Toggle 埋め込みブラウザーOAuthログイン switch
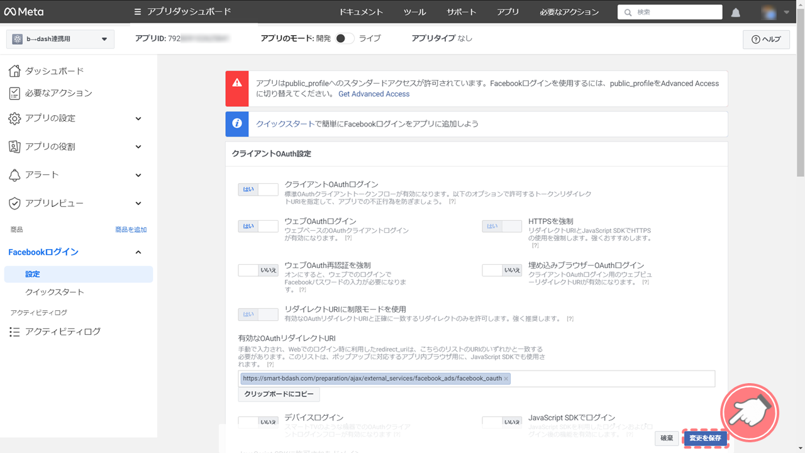The height and width of the screenshot is (453, 805). 502,270
